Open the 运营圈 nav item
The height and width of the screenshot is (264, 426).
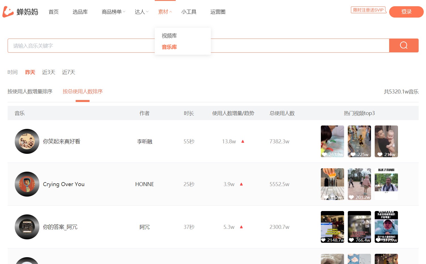(x=218, y=12)
